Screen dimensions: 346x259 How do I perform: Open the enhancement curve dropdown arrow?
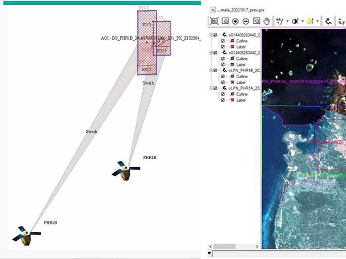click(x=287, y=21)
